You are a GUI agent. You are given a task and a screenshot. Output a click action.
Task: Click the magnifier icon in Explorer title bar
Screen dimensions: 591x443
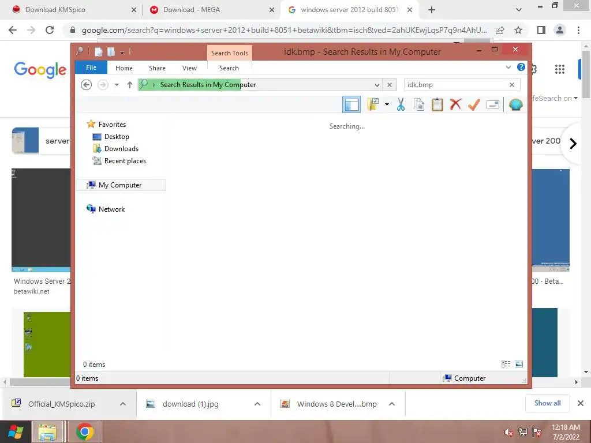[x=80, y=51]
